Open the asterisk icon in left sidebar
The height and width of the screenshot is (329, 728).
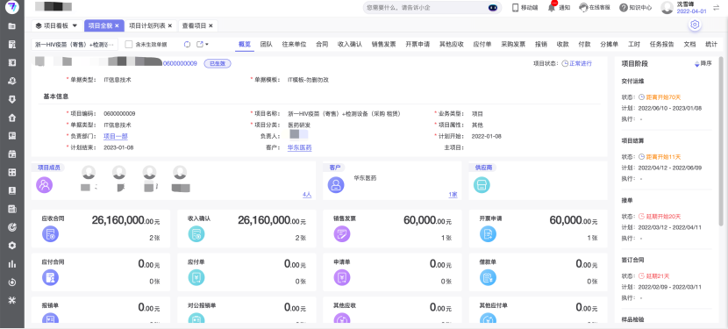[x=12, y=300]
